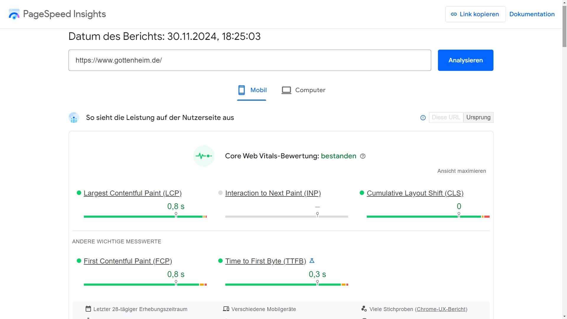The width and height of the screenshot is (567, 319).
Task: Click green status dot for FCP
Action: [x=79, y=261]
